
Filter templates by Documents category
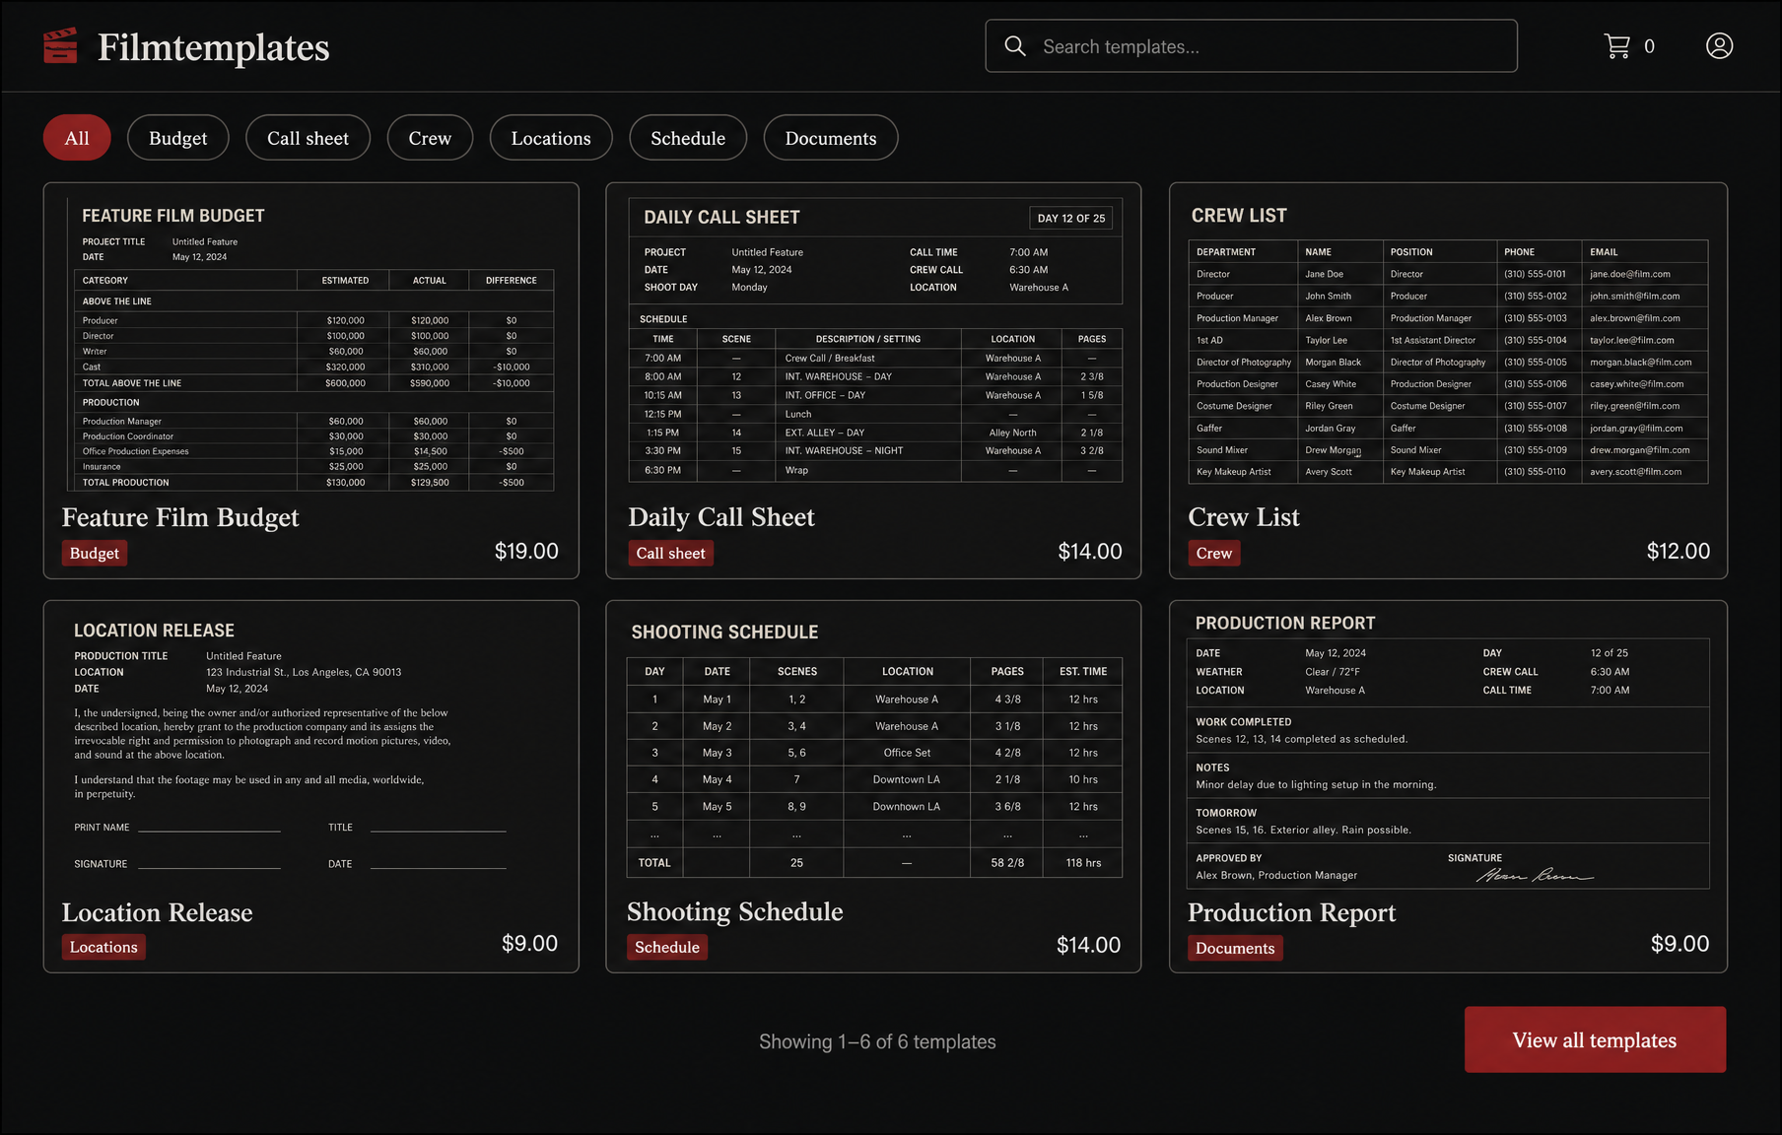pyautogui.click(x=831, y=138)
